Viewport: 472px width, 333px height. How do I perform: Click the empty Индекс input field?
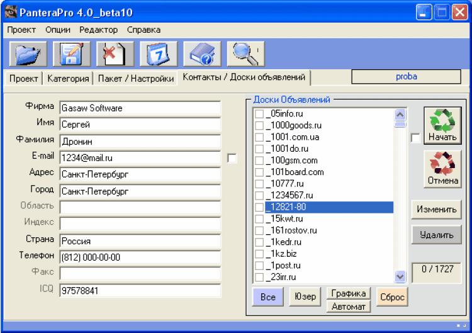click(x=140, y=224)
